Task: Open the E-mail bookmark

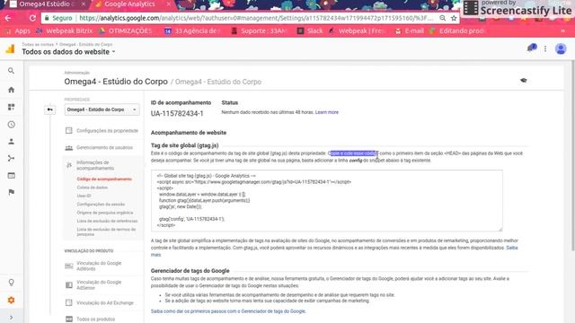Action: tap(410, 31)
